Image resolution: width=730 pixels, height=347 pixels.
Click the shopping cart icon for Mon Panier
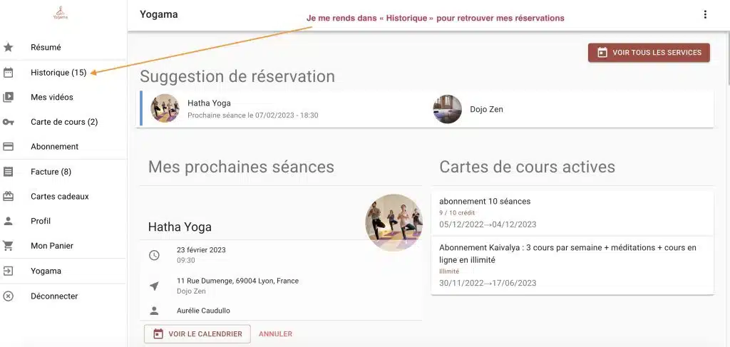[x=9, y=246]
